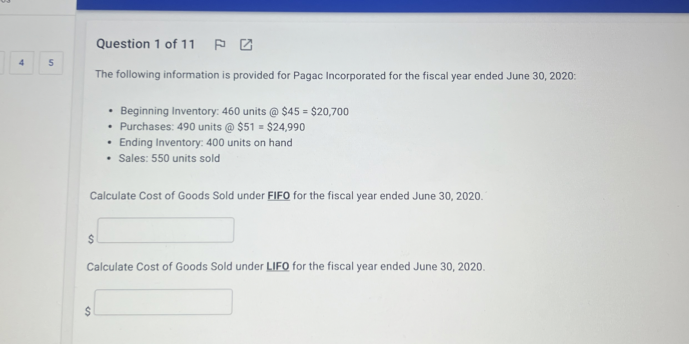Flag this question for review
The width and height of the screenshot is (689, 344).
[220, 44]
